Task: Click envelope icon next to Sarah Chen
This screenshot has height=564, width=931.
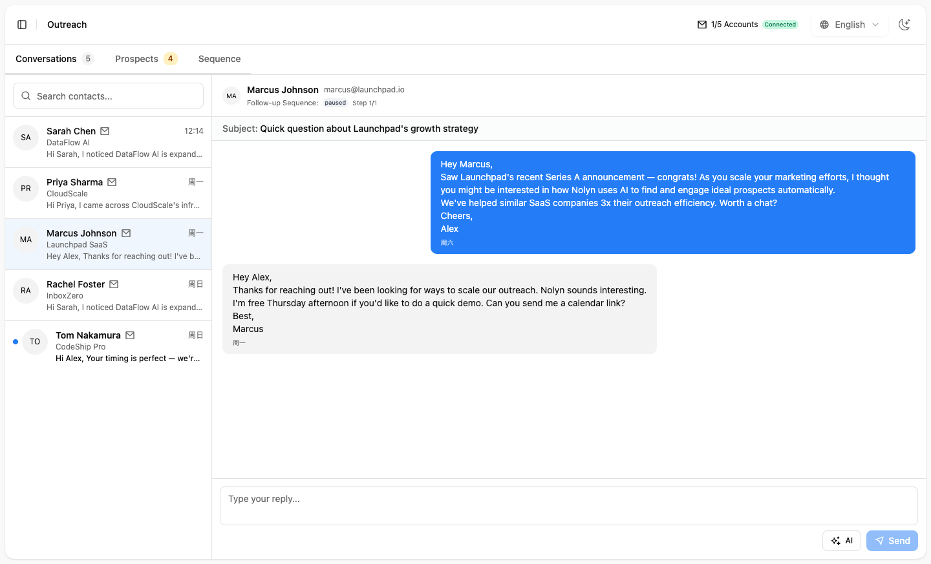Action: [x=105, y=131]
